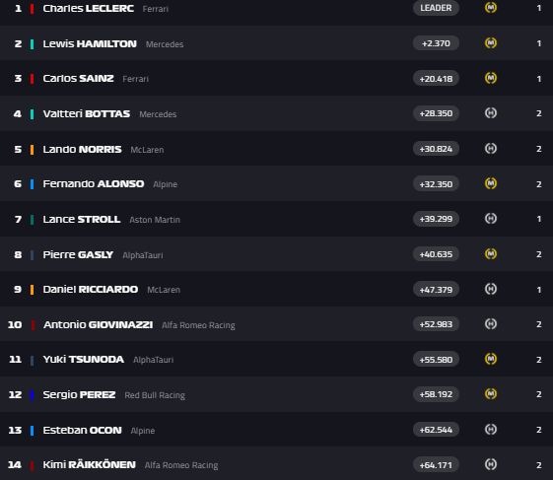Click Hamilton's yellow medium tyre icon
The height and width of the screenshot is (480, 553).
pos(491,43)
